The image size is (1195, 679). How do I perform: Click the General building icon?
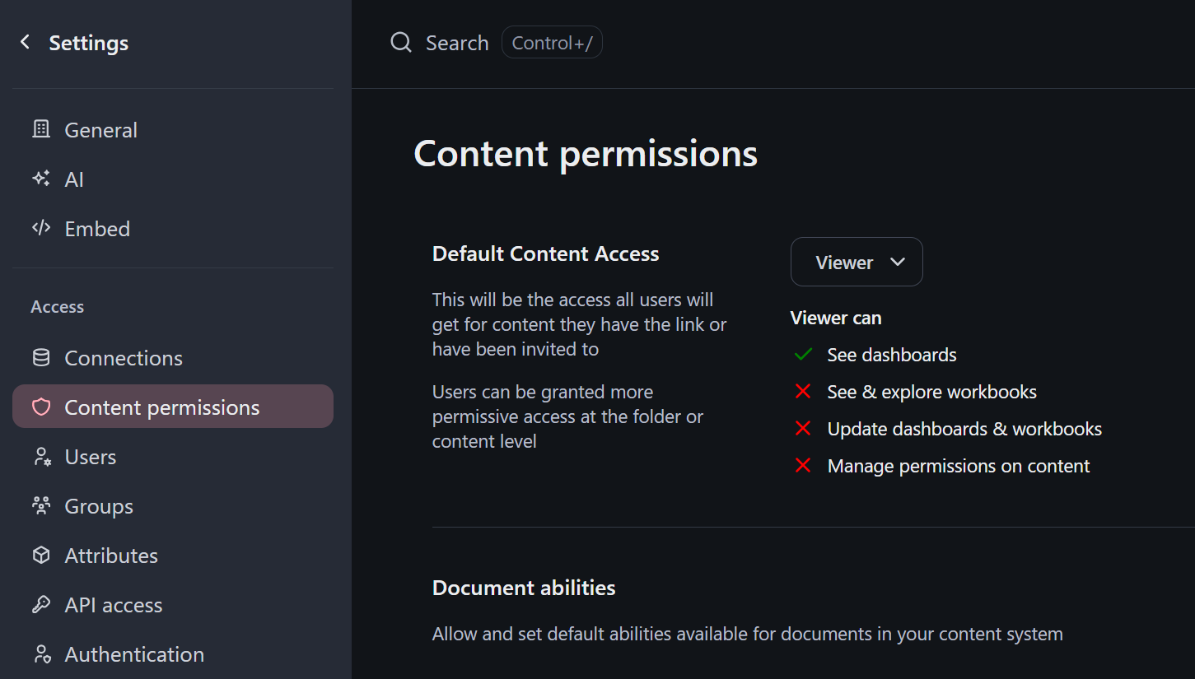tap(40, 129)
